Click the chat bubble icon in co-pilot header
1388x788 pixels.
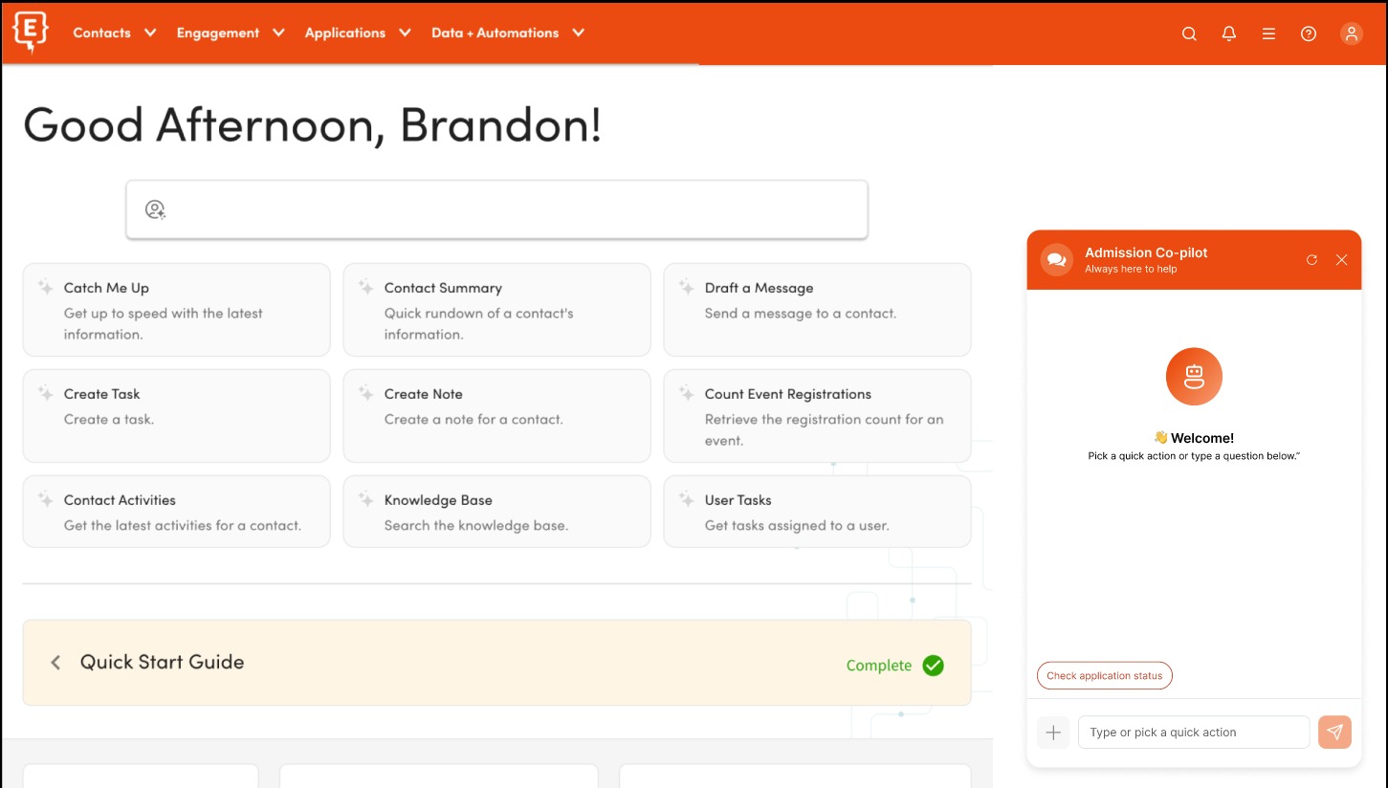(x=1056, y=259)
